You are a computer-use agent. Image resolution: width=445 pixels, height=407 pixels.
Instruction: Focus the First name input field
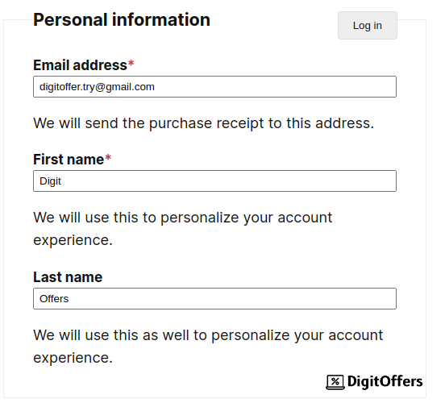214,181
